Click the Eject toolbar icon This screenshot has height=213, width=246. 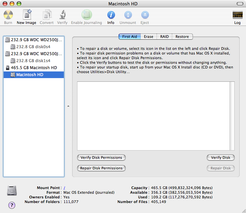pos(145,15)
